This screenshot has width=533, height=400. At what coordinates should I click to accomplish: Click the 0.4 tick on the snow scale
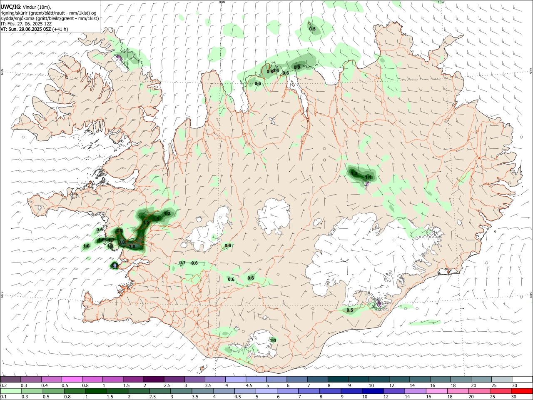click(x=45, y=385)
